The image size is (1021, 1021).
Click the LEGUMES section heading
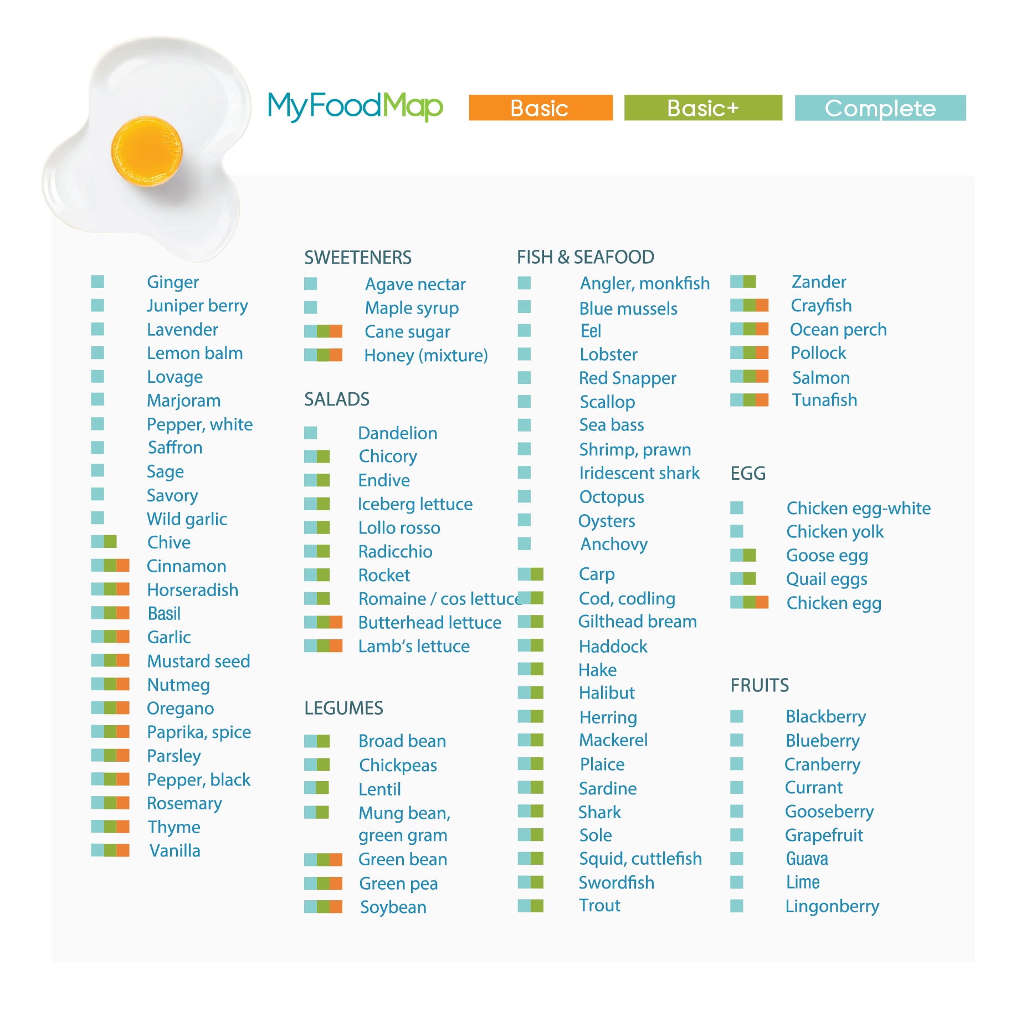point(343,708)
